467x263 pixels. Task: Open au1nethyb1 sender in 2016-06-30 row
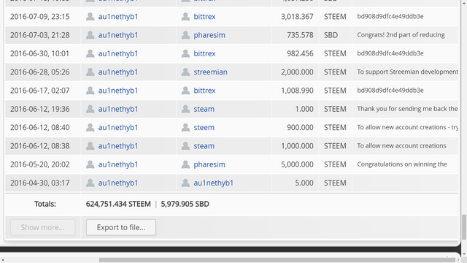(x=118, y=53)
